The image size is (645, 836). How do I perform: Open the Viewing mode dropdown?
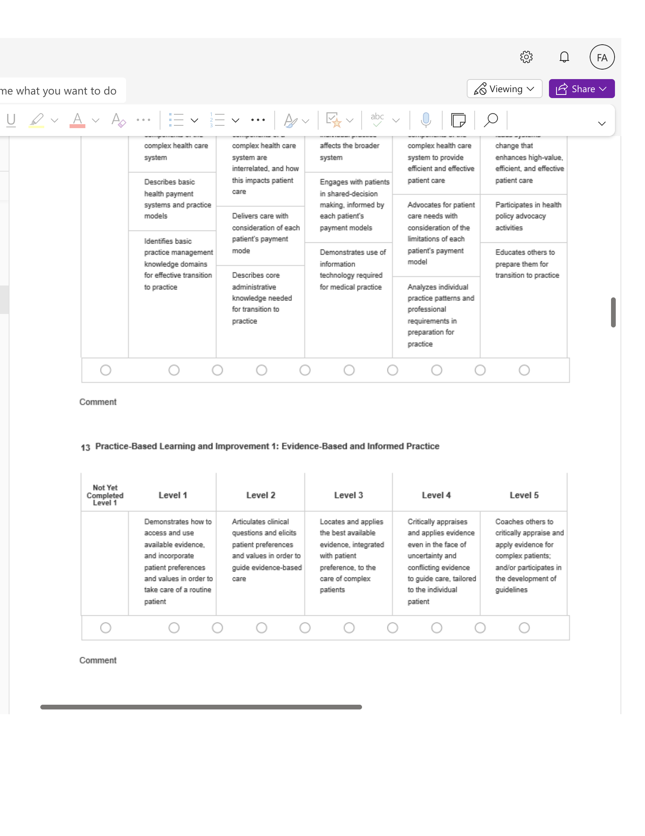click(x=504, y=89)
